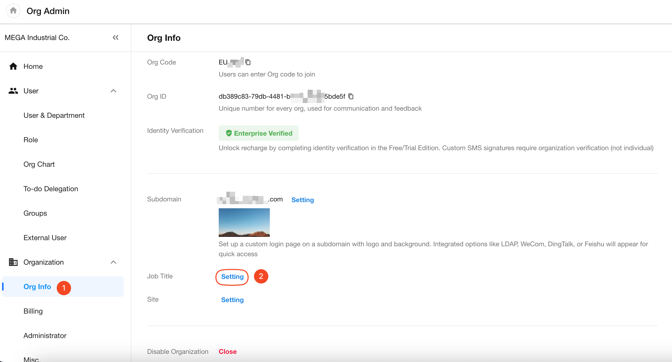672x362 pixels.
Task: Click the Enterprise Verified shield badge
Action: point(259,133)
